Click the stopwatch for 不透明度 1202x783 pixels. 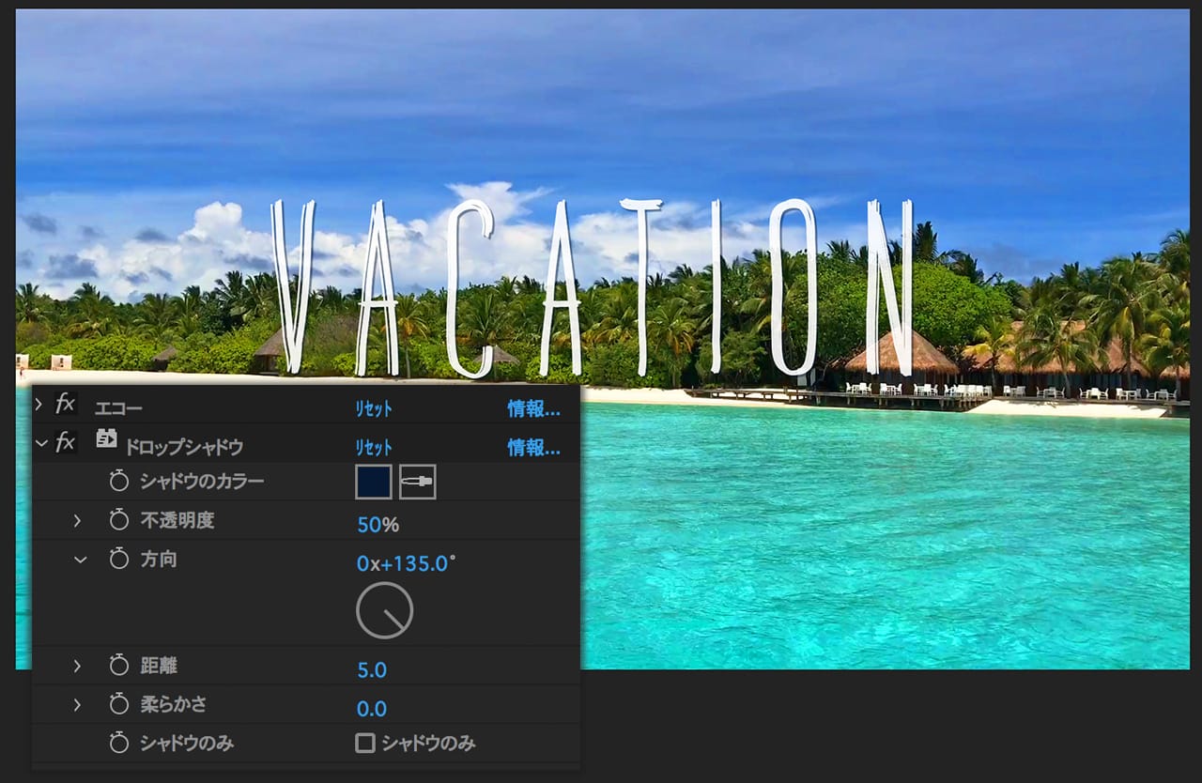[118, 520]
